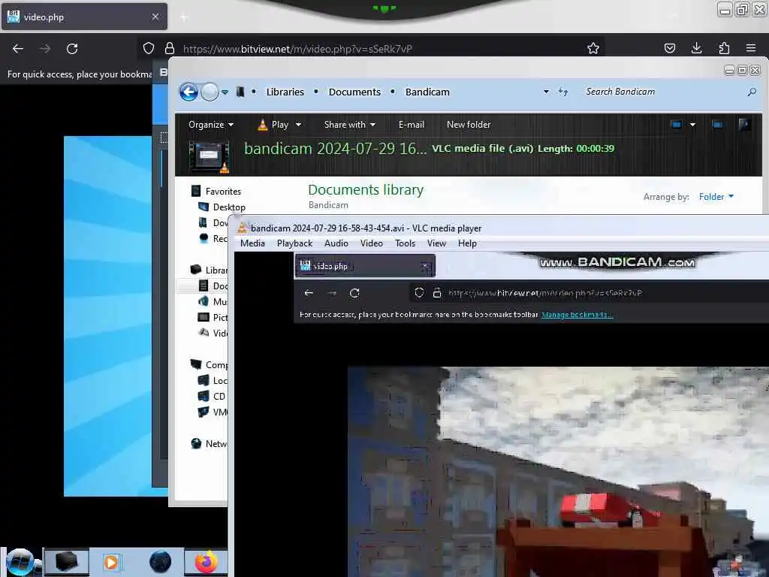Open the view options dropdown arrow

692,125
